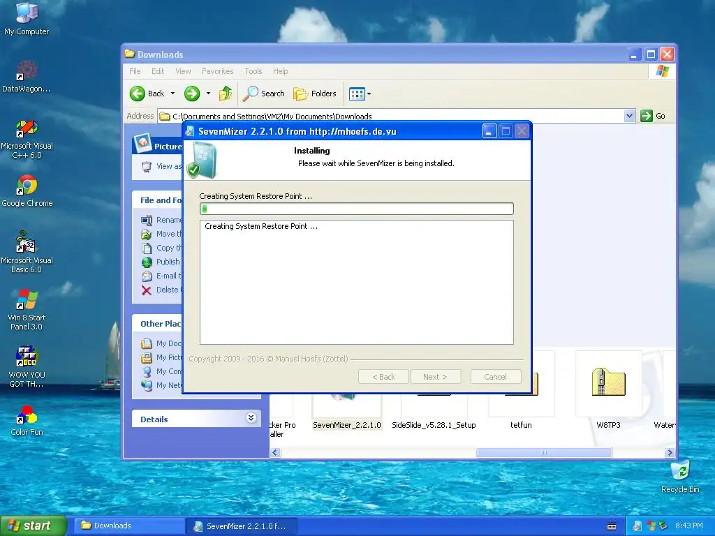Open My Pictures in Other Places
The height and width of the screenshot is (536, 715).
coord(161,357)
